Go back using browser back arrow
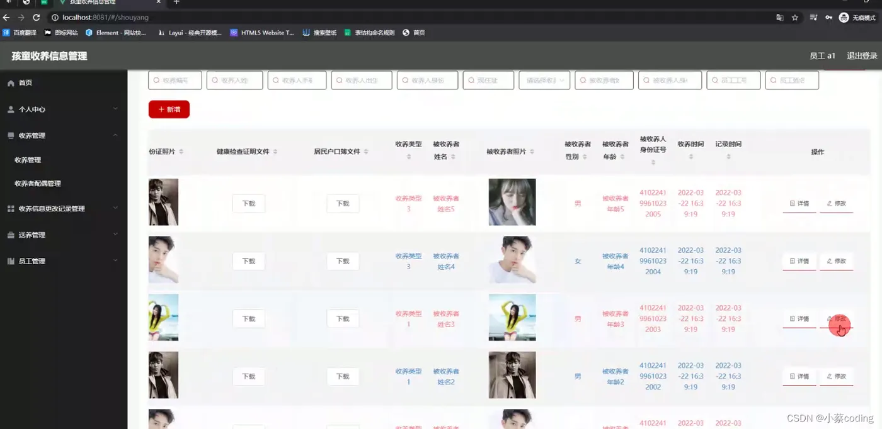This screenshot has width=882, height=429. [x=6, y=18]
